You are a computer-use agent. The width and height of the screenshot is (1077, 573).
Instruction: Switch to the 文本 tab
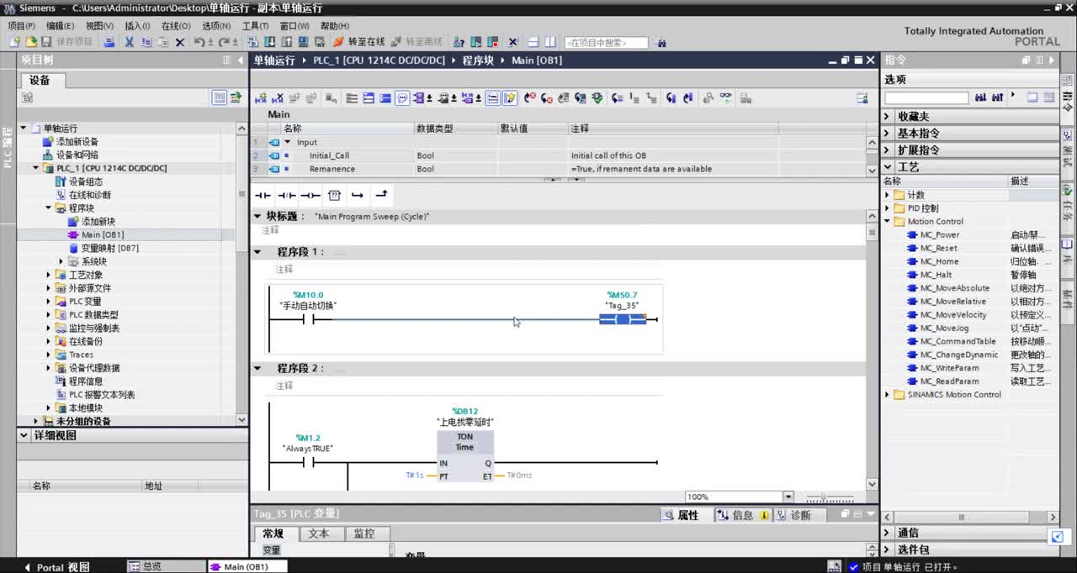coord(319,534)
